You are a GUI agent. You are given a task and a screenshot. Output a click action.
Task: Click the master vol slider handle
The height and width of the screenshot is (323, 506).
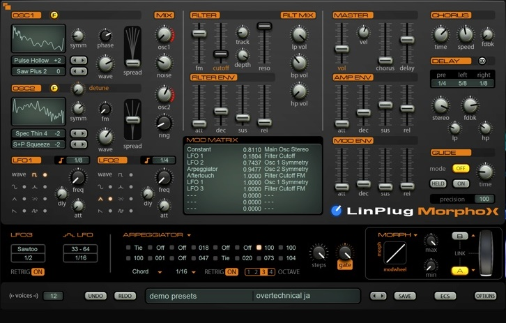(342, 49)
